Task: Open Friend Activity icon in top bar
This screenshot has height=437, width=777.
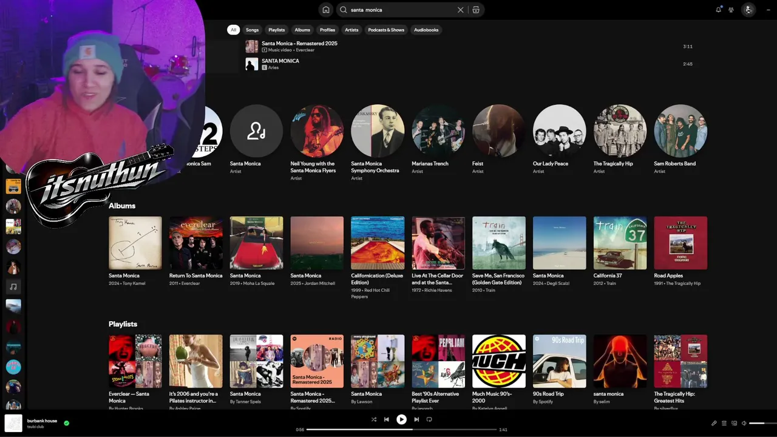Action: [x=731, y=10]
